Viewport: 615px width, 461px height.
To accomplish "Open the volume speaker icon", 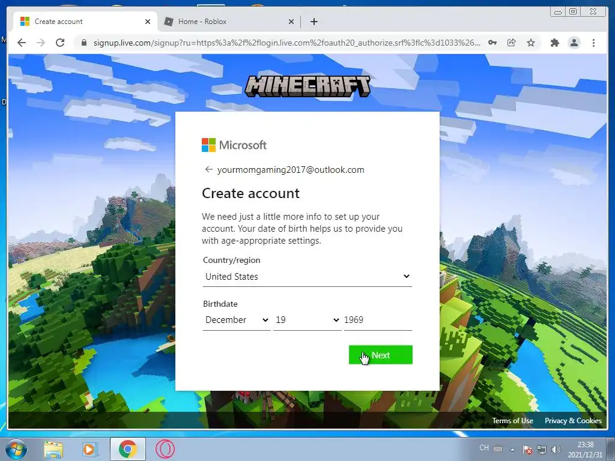I will coord(556,449).
